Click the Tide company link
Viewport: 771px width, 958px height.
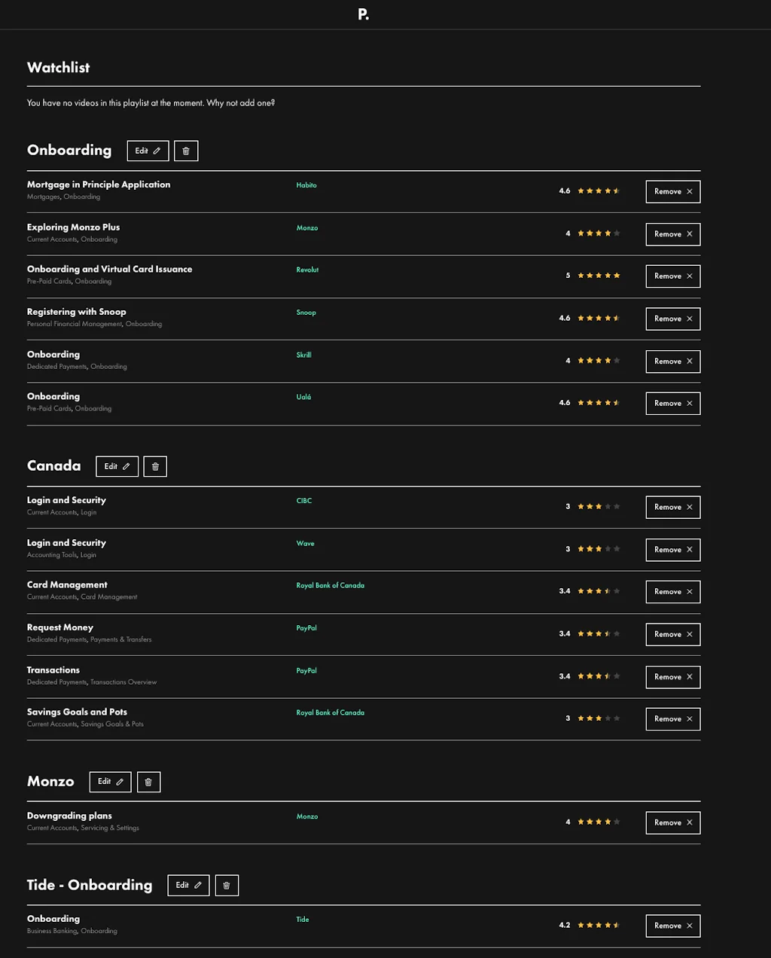(302, 920)
